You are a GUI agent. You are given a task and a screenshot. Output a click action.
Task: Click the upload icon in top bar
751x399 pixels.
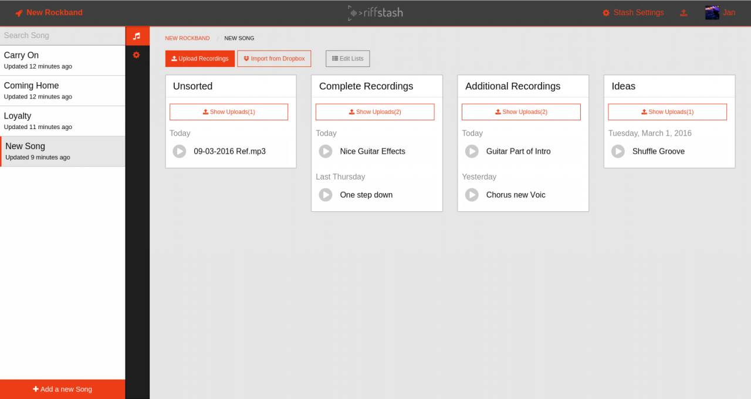(x=684, y=13)
